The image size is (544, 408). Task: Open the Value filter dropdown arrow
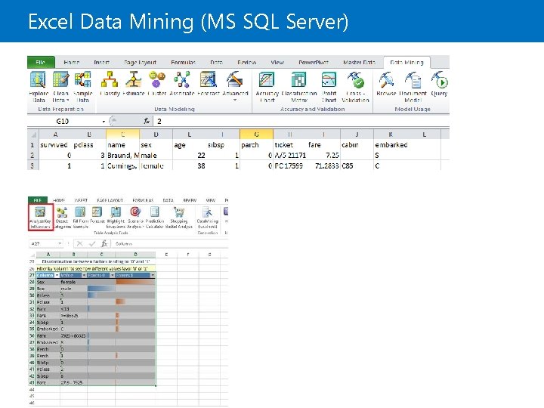[84, 275]
